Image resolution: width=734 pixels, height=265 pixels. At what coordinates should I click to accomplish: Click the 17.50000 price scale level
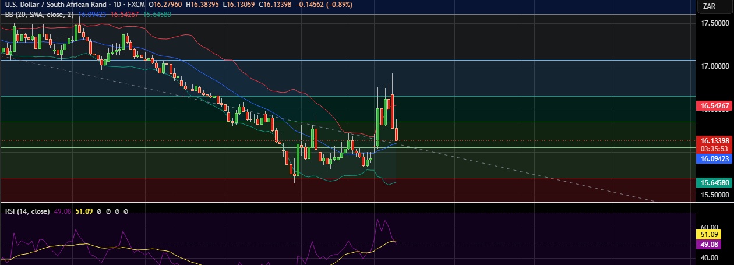coord(715,23)
